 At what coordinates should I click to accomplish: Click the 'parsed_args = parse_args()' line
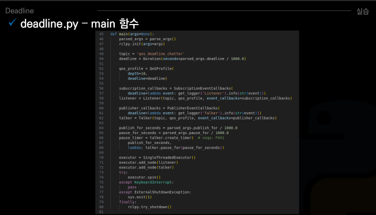(147, 39)
